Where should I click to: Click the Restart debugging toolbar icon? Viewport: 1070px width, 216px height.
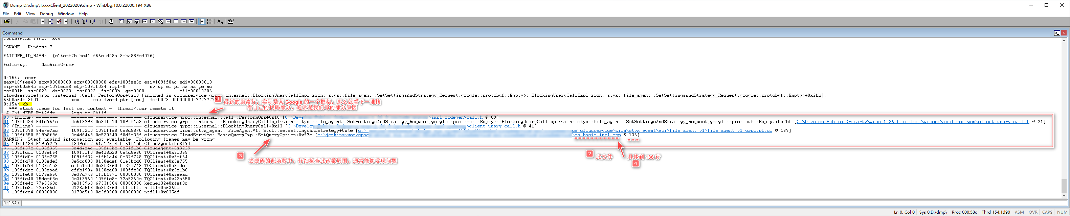pos(51,21)
